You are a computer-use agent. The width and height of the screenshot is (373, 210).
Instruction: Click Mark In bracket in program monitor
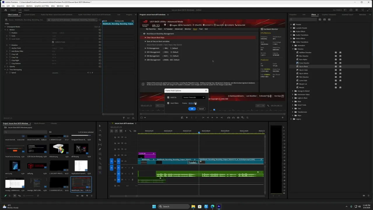[192, 118]
